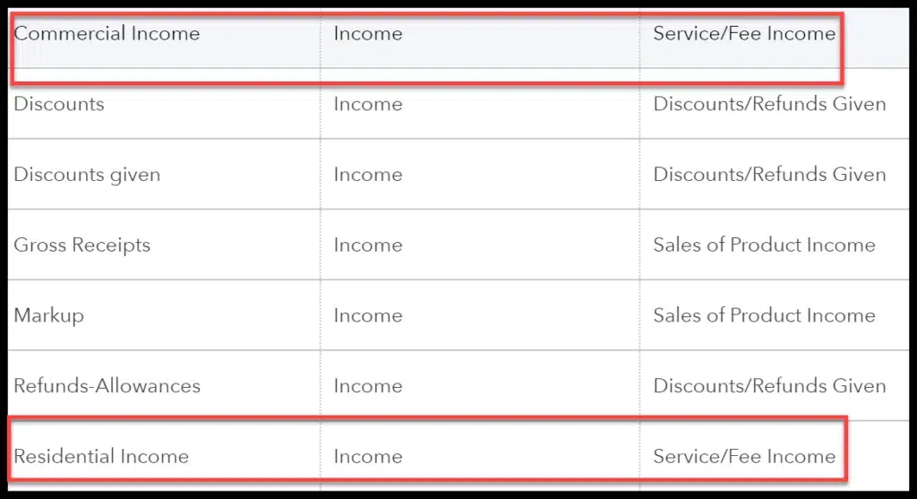Click Discounts/Refunds Given in Discounts row

click(769, 104)
